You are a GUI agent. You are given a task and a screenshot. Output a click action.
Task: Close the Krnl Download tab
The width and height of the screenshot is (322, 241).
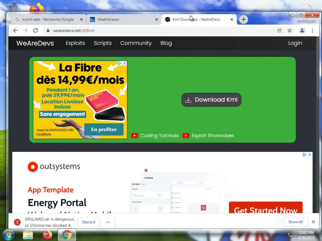(x=232, y=19)
